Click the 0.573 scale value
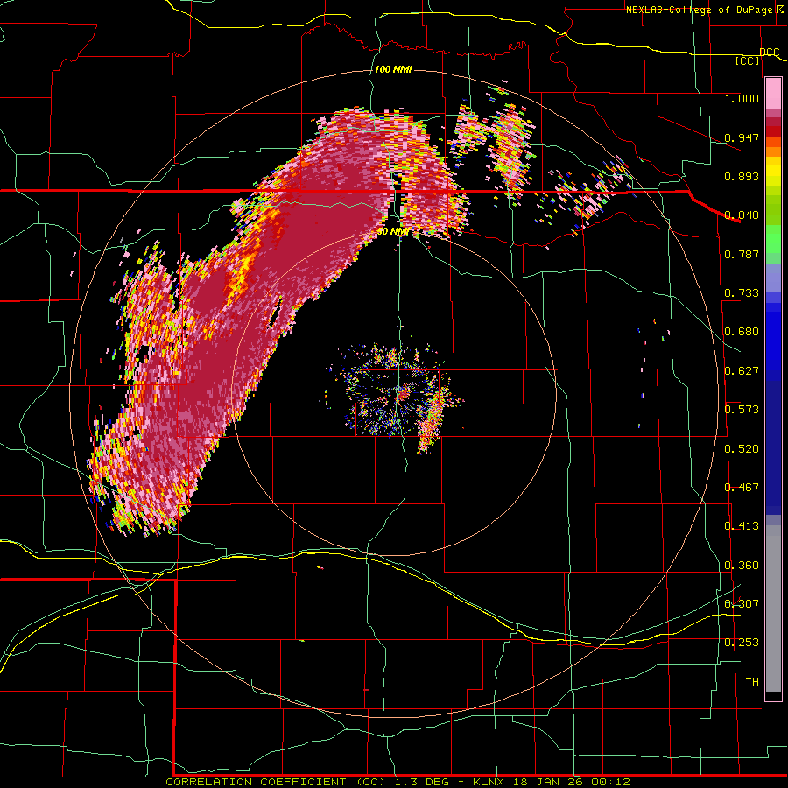788x788 pixels. point(742,409)
